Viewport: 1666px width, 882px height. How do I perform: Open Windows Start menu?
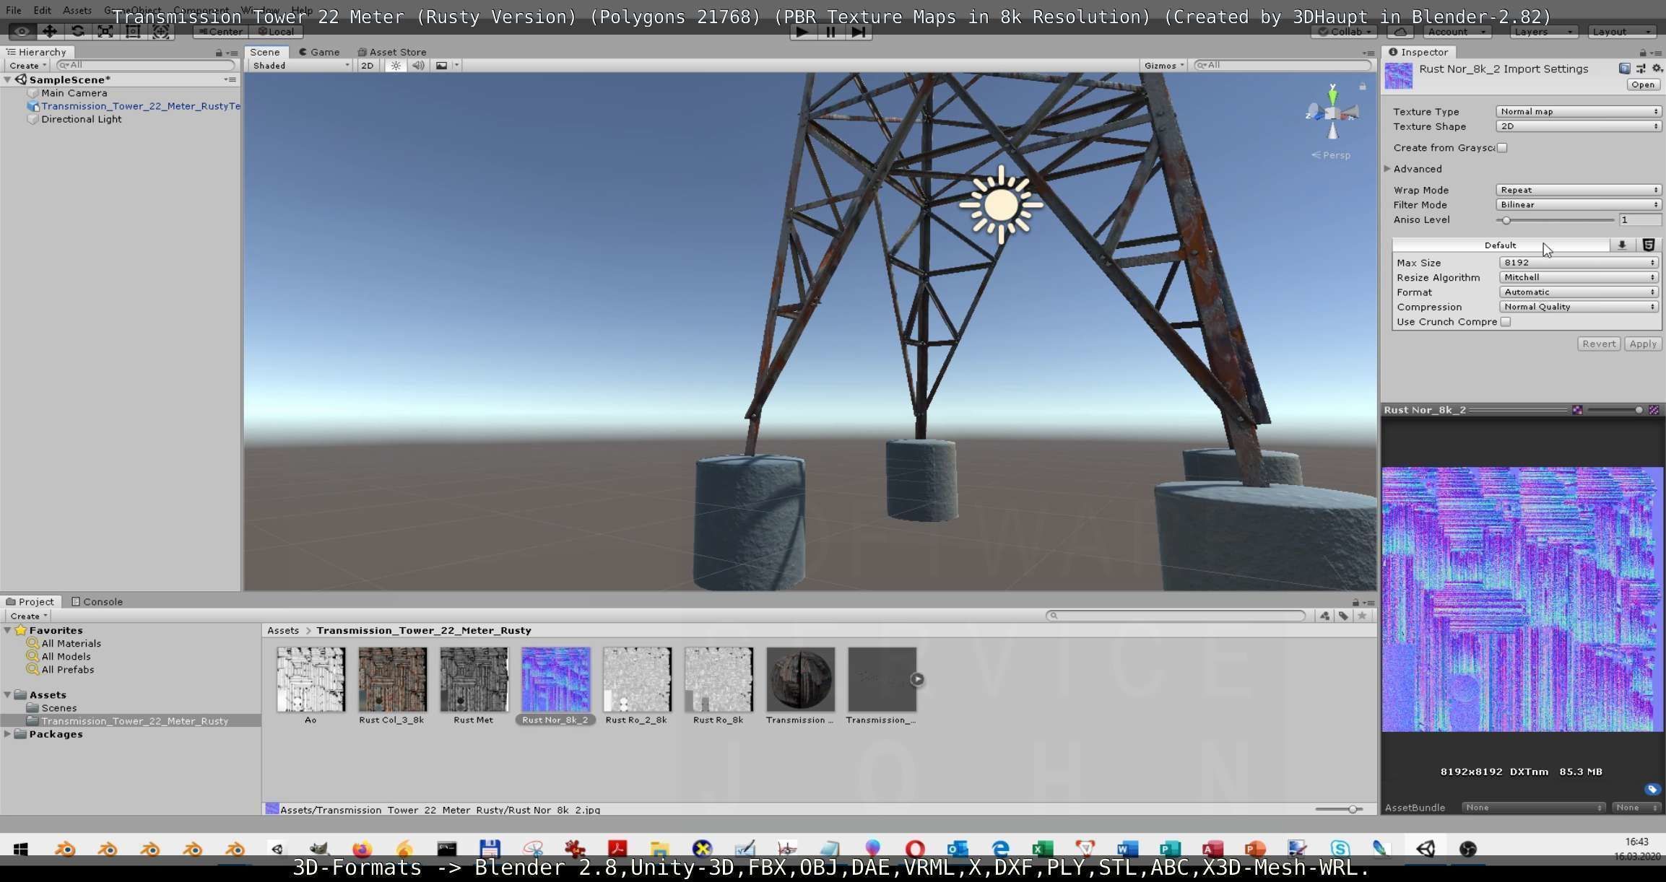20,850
